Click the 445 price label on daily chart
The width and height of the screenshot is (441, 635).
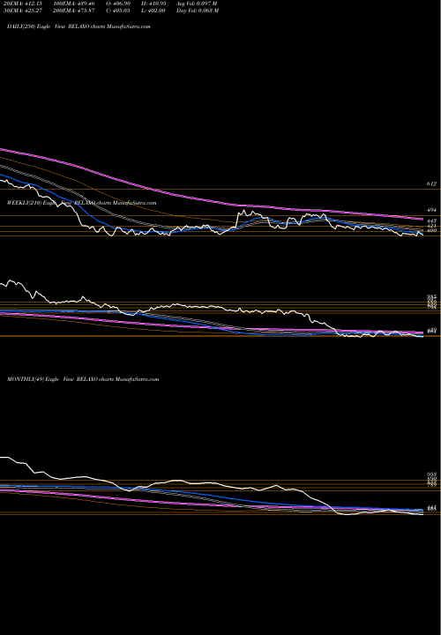[431, 221]
